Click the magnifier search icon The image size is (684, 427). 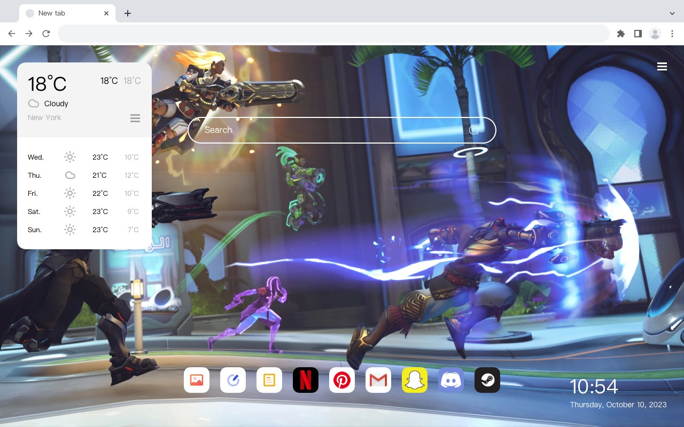474,130
